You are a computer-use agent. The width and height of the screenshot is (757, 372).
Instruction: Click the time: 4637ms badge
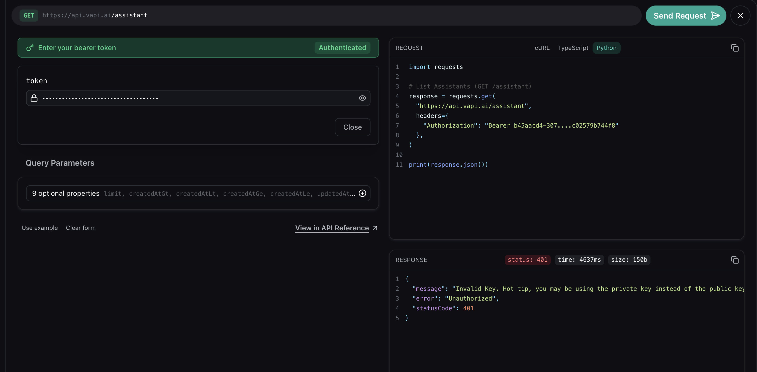(579, 260)
